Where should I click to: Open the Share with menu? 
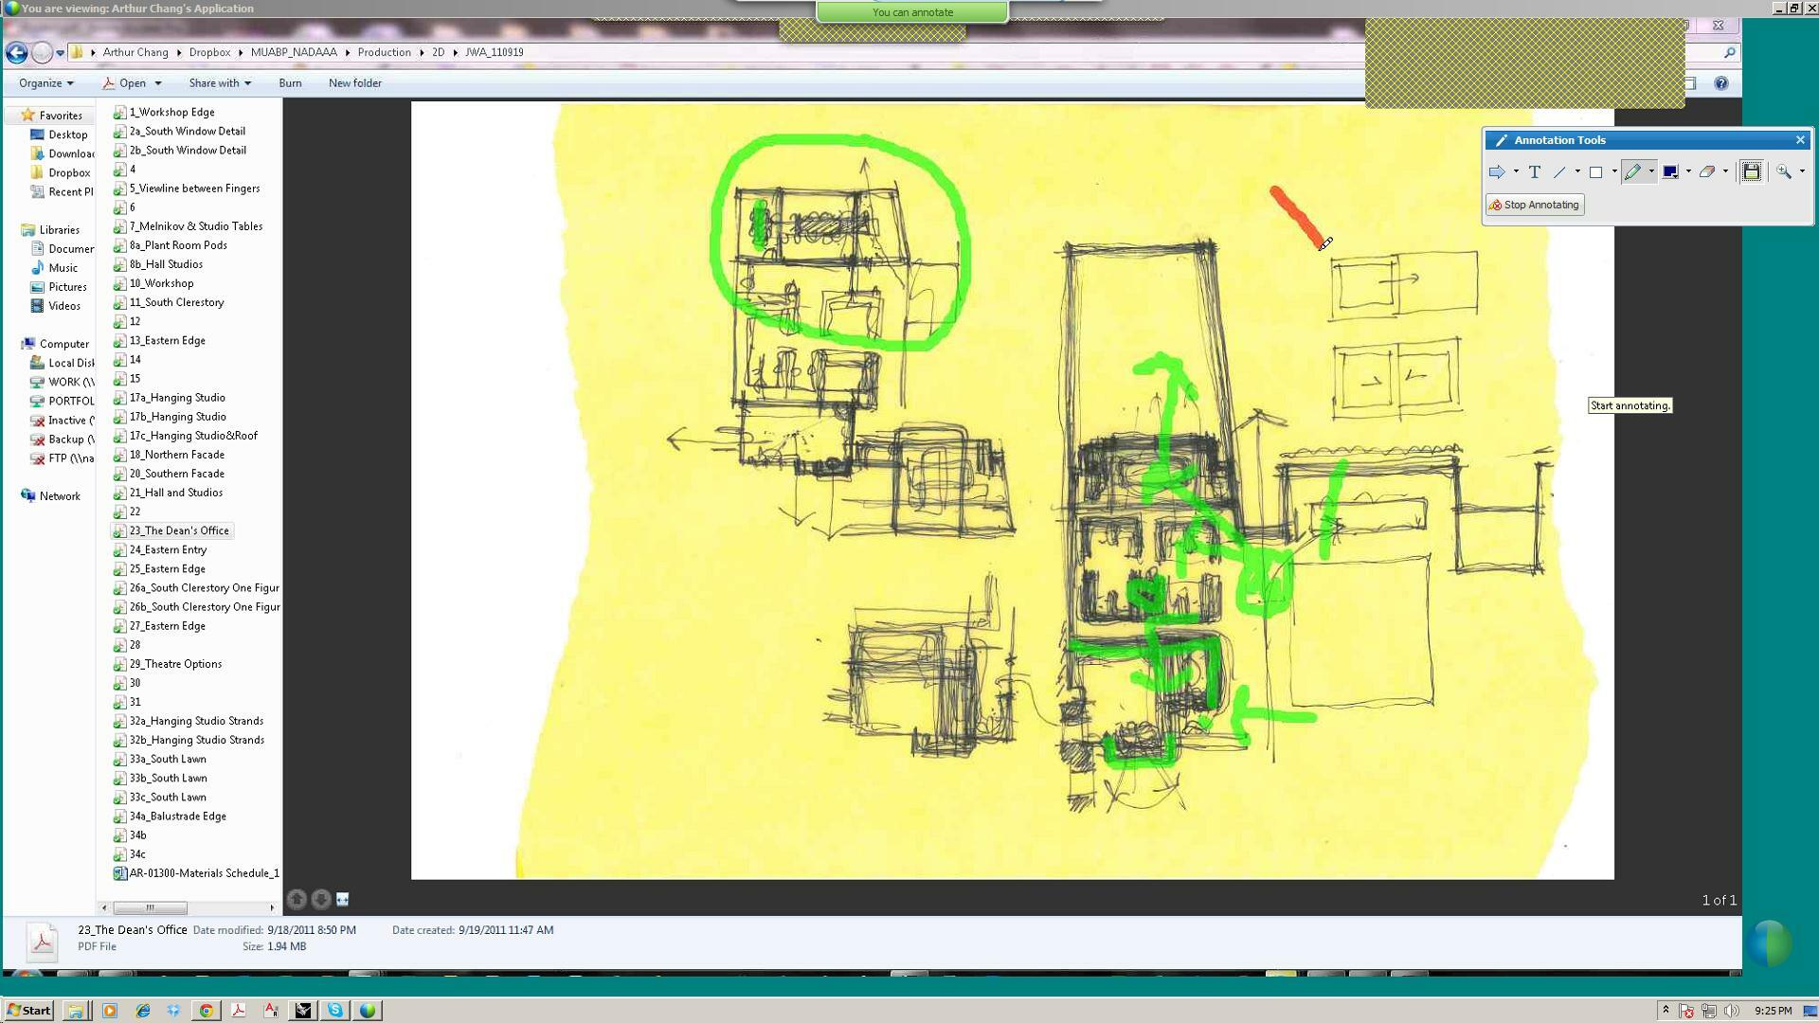[x=220, y=83]
